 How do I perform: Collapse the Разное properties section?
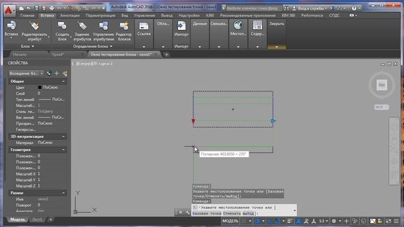[x=63, y=193]
